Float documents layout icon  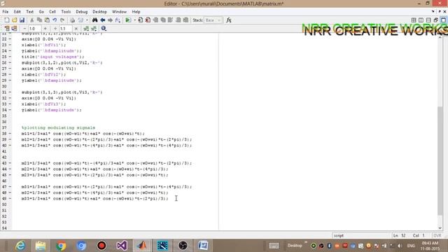coord(435,20)
